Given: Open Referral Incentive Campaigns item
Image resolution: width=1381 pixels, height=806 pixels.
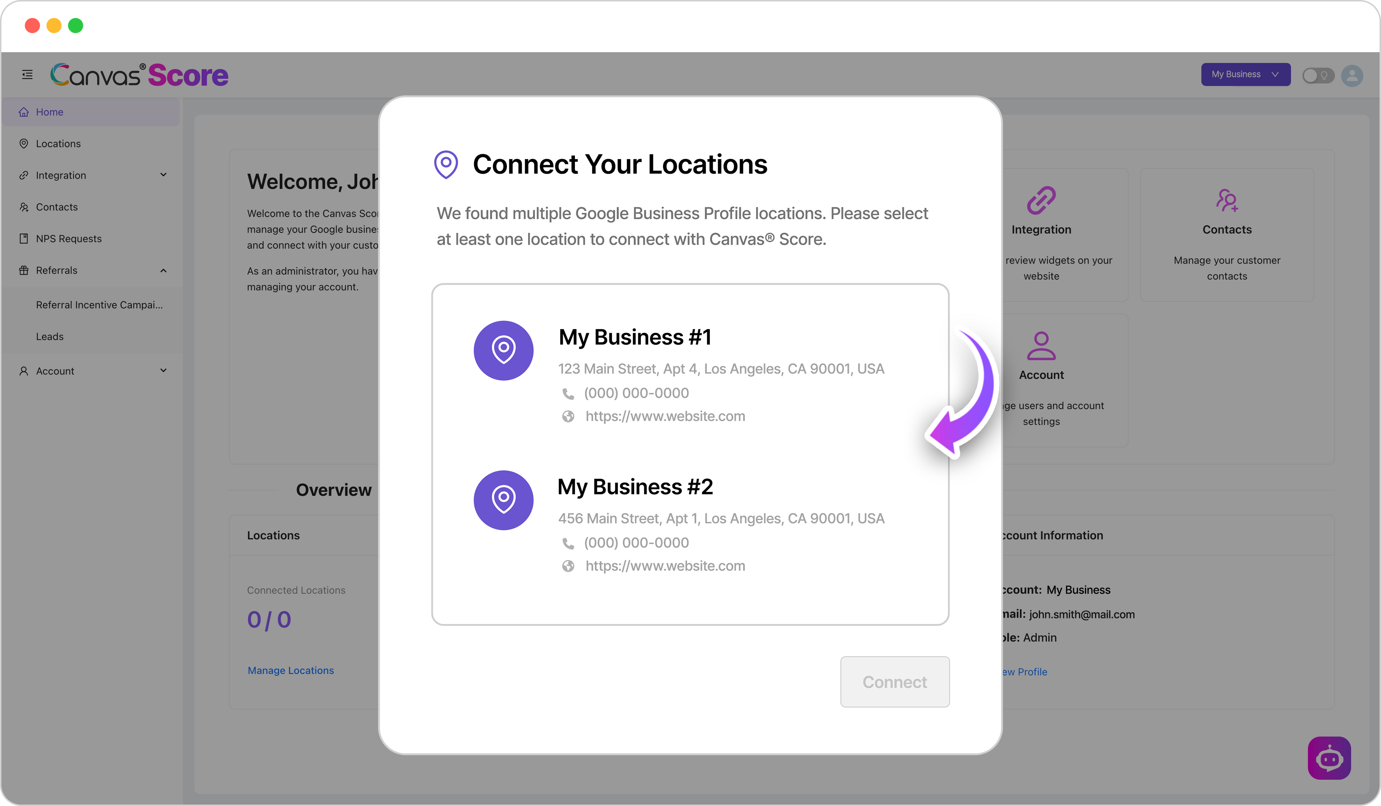Looking at the screenshot, I should click(x=99, y=305).
